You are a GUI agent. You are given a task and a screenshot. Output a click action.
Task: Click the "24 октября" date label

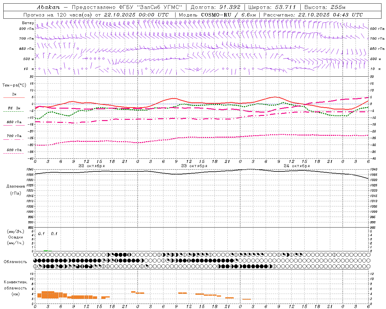click(297, 166)
